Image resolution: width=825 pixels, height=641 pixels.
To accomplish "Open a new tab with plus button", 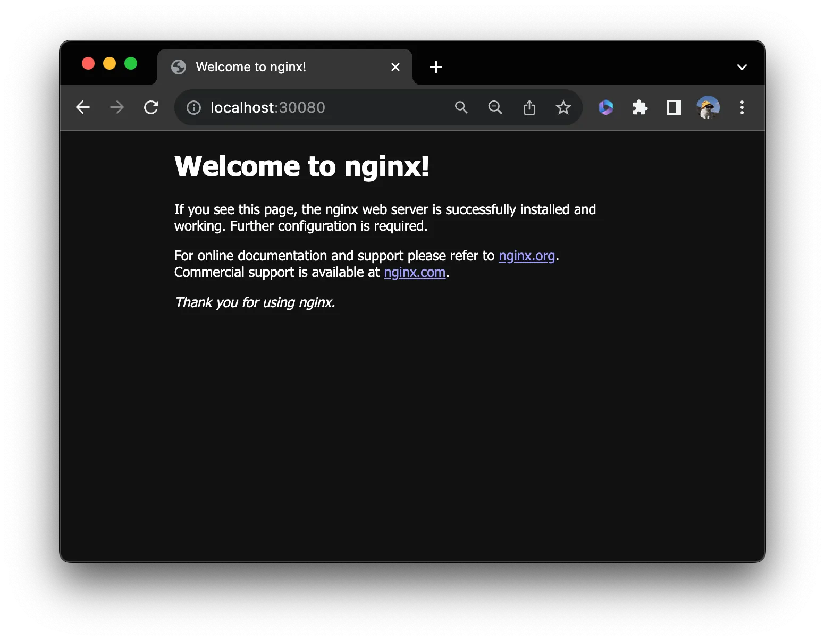I will (x=436, y=67).
